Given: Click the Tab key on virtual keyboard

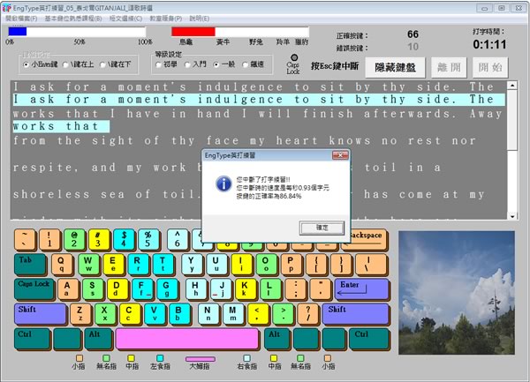Looking at the screenshot, I should pyautogui.click(x=30, y=265).
